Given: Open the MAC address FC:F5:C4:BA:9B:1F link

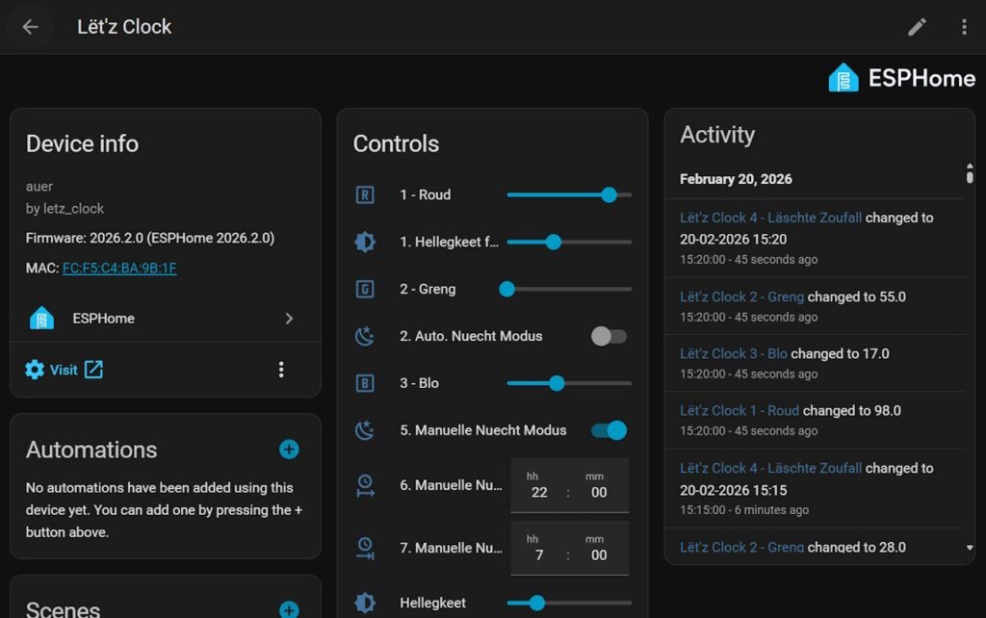Looking at the screenshot, I should (119, 268).
